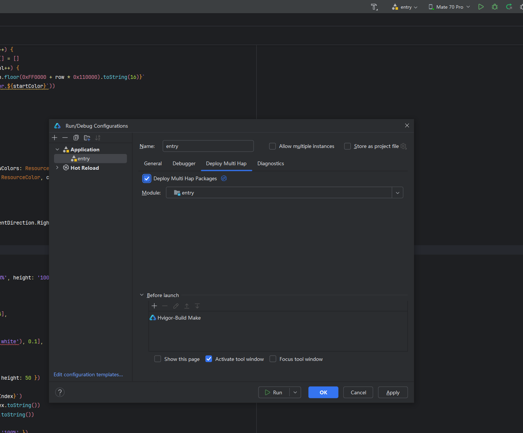Open help link icon beside Deploy Multi Hap Packages
523x433 pixels.
(224, 178)
